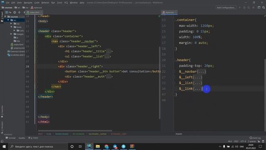Screen dimensions: 266x150
Task: Select index.html in project tree
Action: coord(17,45)
